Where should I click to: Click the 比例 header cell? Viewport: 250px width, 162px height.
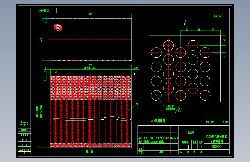click(x=201, y=142)
